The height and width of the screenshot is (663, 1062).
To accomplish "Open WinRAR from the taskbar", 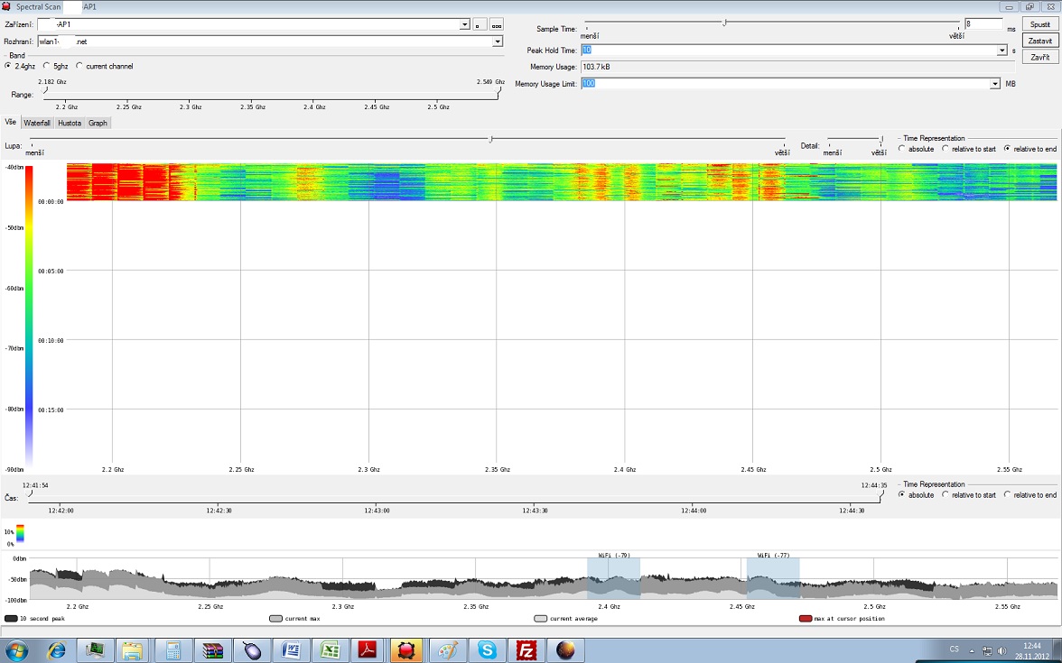I will [x=212, y=651].
